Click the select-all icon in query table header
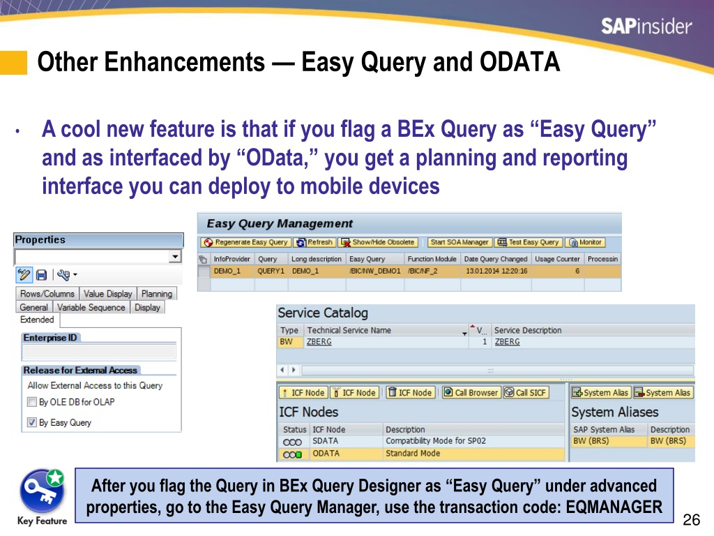714x536 pixels. 203,260
